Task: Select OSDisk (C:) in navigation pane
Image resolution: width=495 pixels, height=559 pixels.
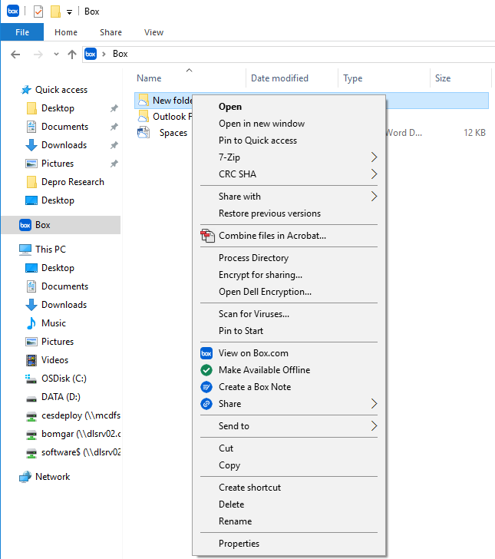Action: click(63, 379)
